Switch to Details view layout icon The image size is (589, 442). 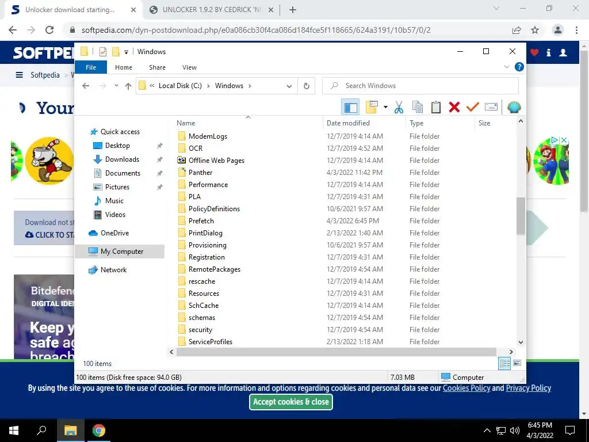[x=504, y=363]
